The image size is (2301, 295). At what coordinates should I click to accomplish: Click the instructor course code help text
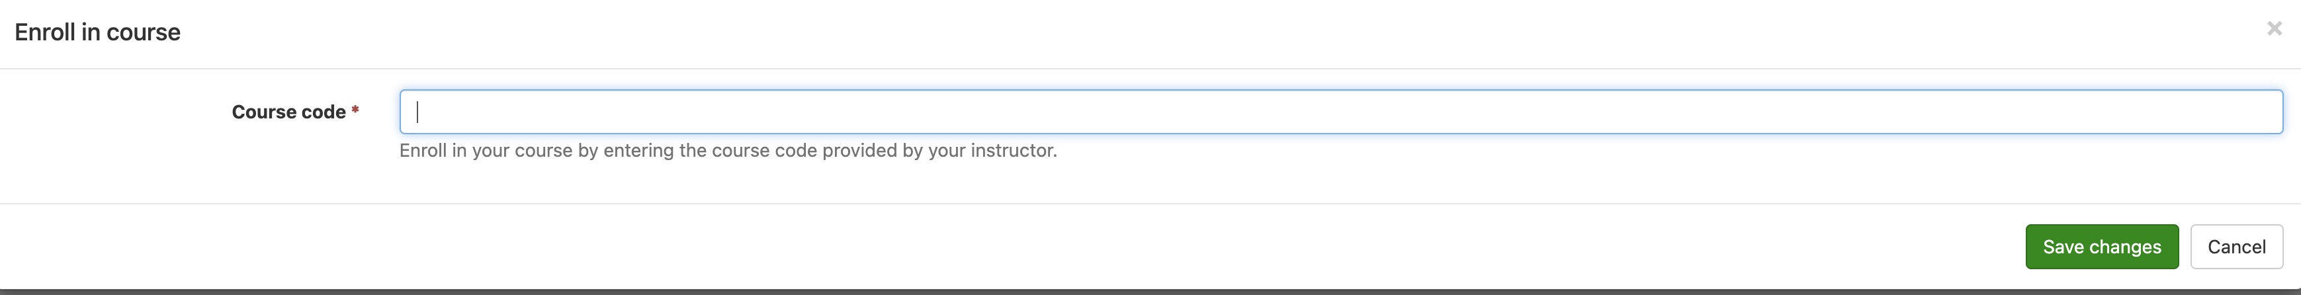point(728,150)
